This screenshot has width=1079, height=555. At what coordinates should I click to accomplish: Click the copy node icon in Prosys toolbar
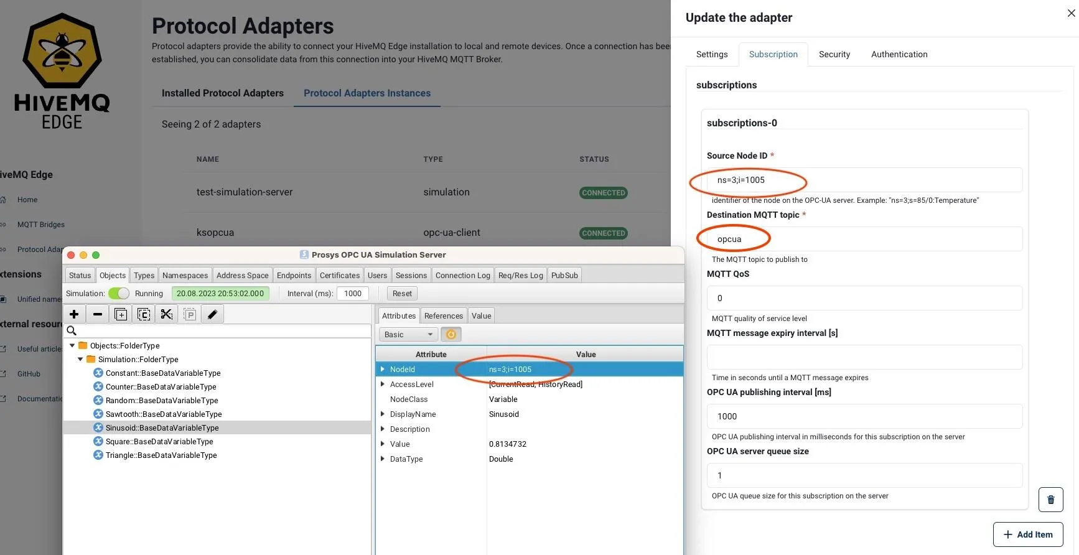(144, 314)
